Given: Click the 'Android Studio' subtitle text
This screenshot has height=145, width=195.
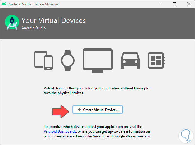Looking at the screenshot, I should (34, 28).
